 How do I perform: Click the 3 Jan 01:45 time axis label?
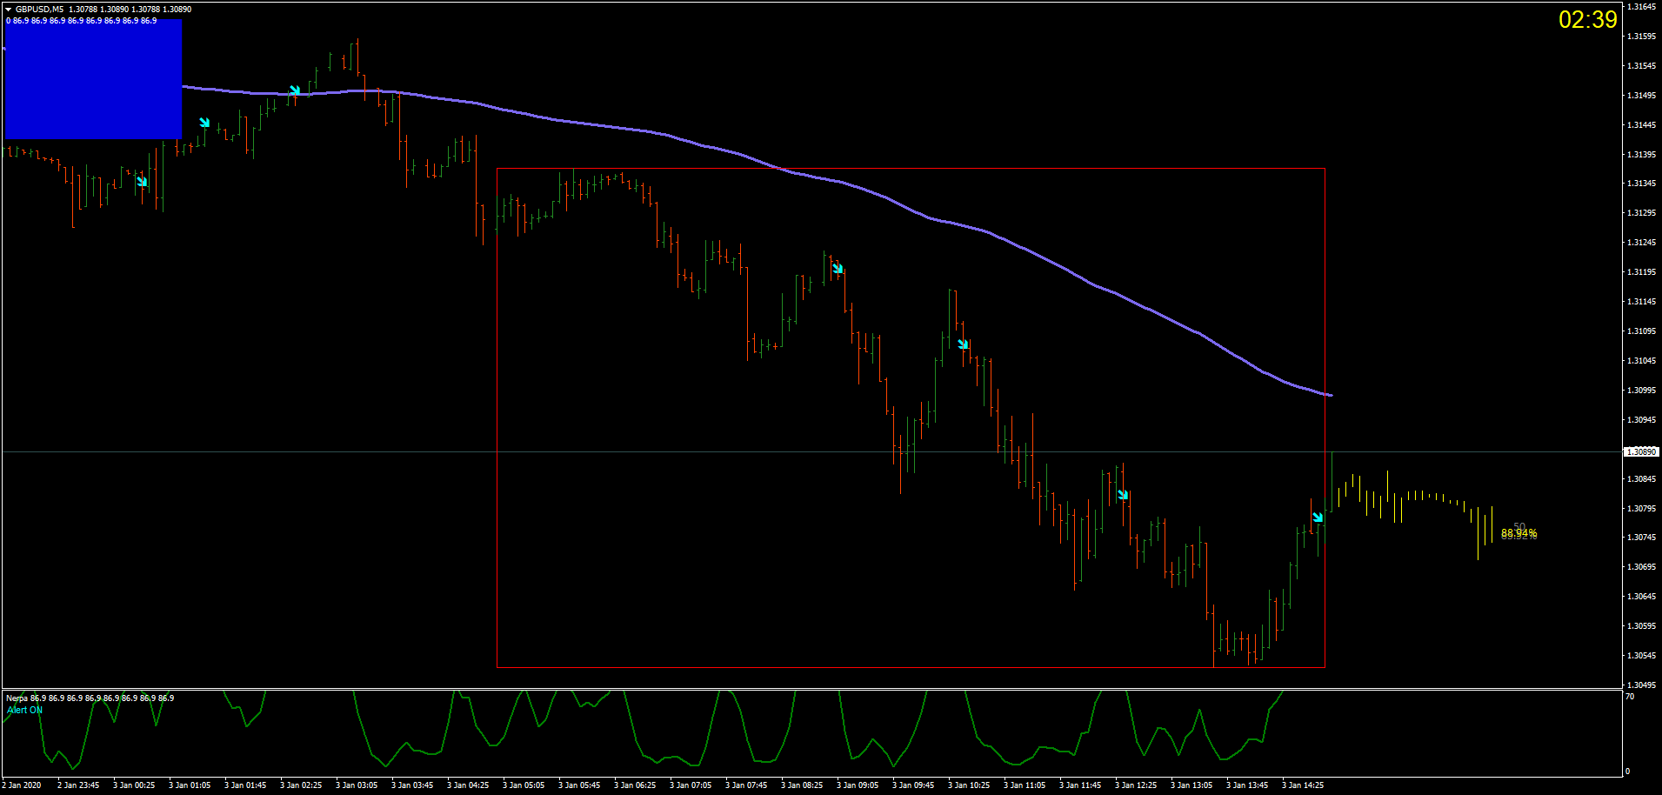tap(245, 785)
